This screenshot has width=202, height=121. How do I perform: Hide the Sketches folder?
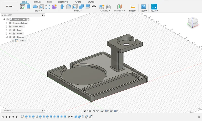[x=10, y=37]
